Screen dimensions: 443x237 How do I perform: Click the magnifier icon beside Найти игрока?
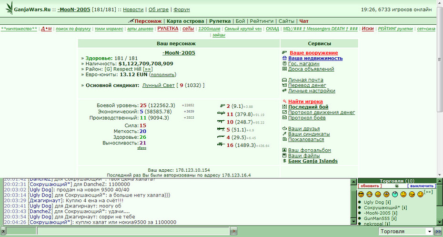coord(284,101)
